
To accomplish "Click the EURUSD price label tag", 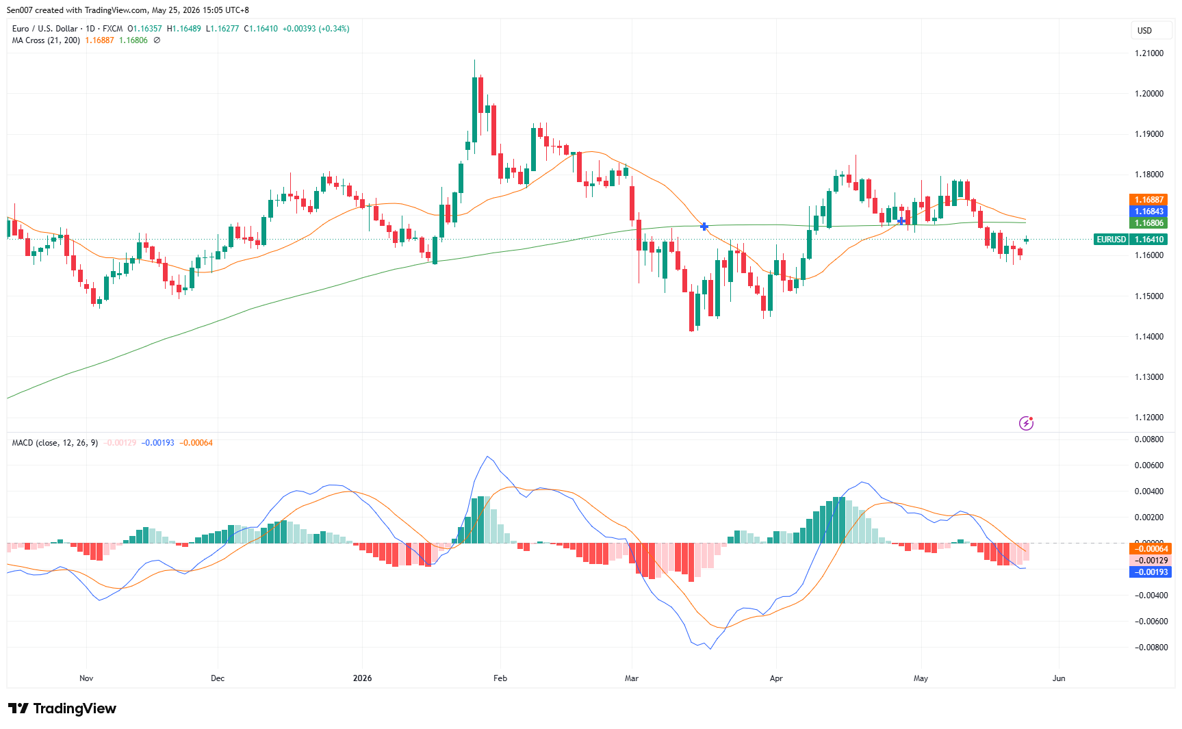I will point(1111,240).
